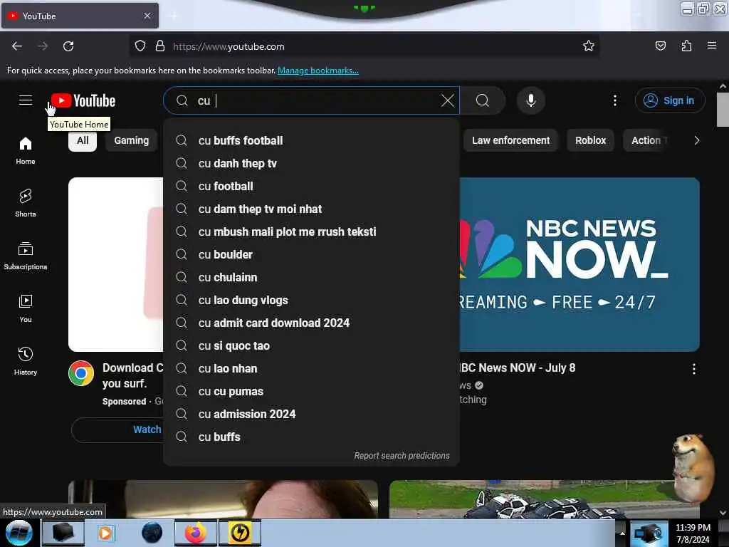
Task: Open YouTube settings three-dot menu
Action: pos(614,100)
